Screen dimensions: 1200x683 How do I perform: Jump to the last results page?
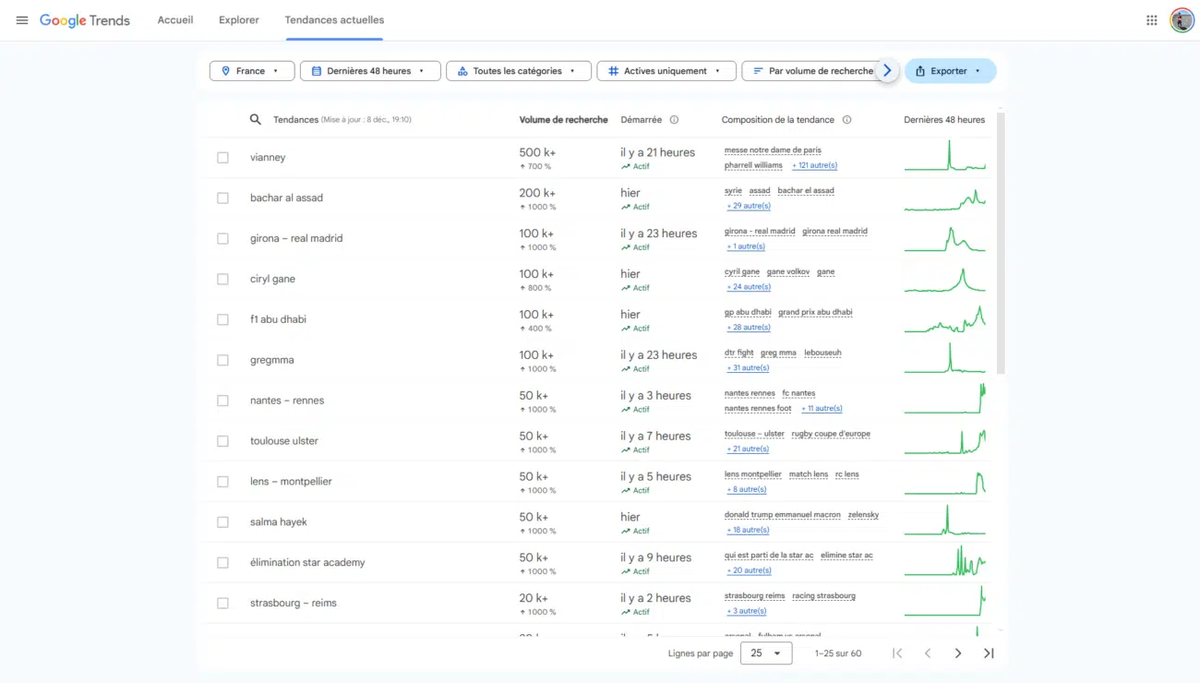989,653
